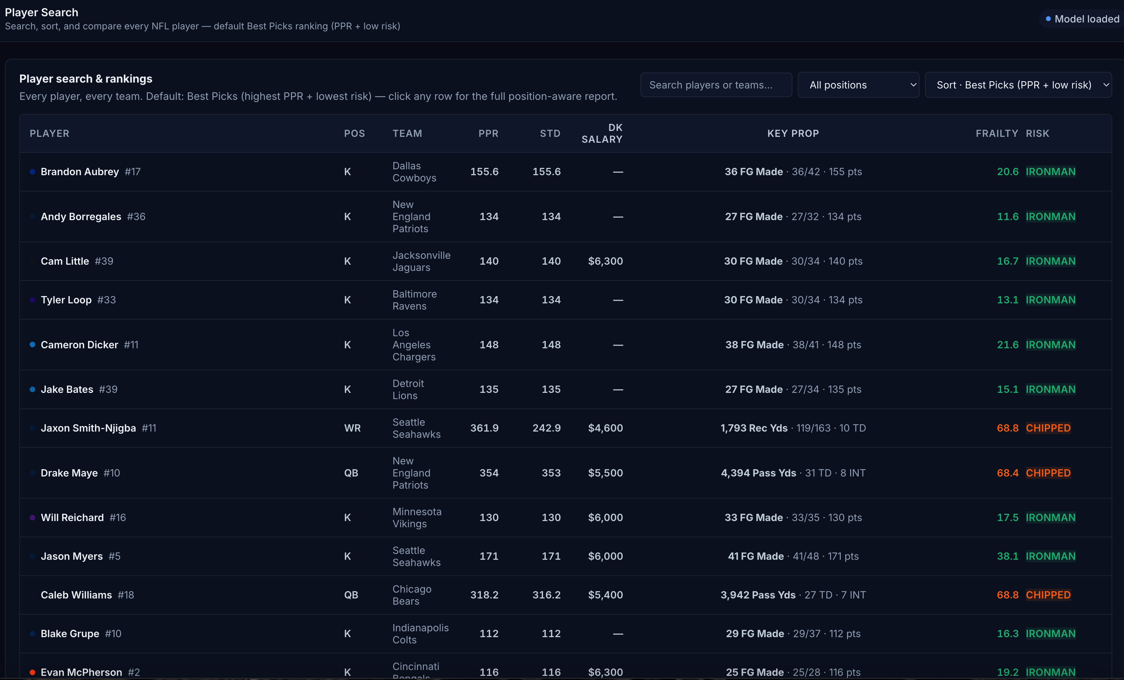Click the Baltimore Ravens team cell
The image size is (1124, 680).
(x=415, y=300)
